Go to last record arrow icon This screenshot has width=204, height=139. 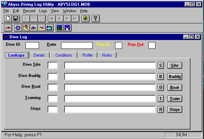click(x=75, y=18)
